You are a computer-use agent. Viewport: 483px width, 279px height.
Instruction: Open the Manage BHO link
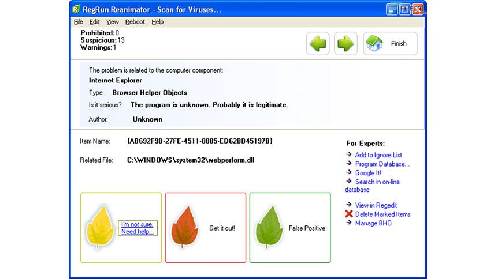373,223
